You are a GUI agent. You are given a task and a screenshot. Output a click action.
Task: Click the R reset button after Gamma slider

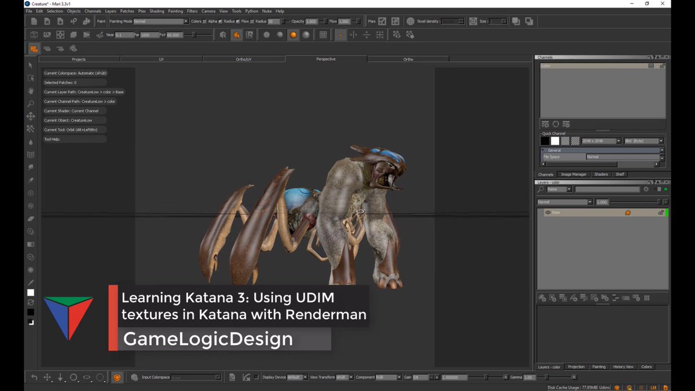574,377
